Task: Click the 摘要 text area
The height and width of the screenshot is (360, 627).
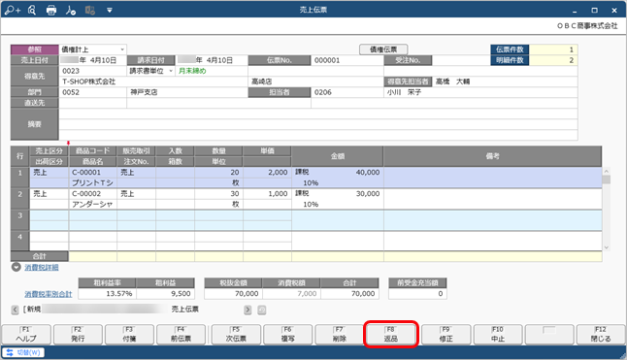Action: click(318, 124)
